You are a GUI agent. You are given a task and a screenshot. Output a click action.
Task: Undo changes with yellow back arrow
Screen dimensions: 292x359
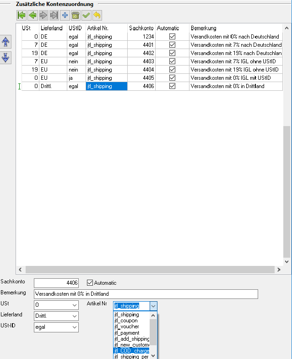[97, 16]
